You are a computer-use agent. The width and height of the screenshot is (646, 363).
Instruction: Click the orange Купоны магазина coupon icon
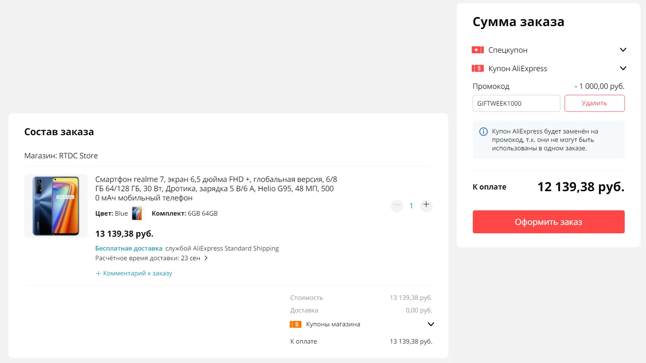295,324
